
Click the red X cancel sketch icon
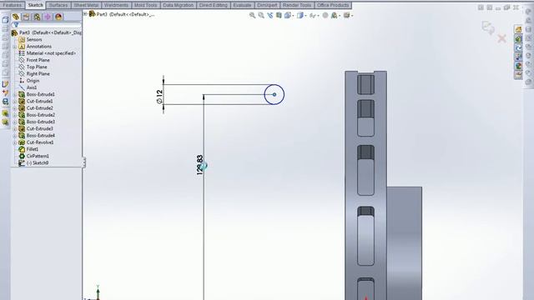pos(501,38)
